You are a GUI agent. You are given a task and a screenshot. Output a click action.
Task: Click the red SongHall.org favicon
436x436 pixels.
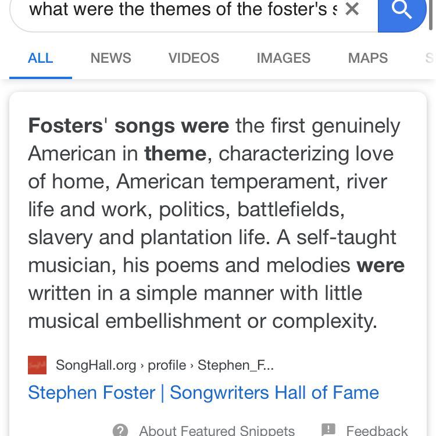(37, 365)
